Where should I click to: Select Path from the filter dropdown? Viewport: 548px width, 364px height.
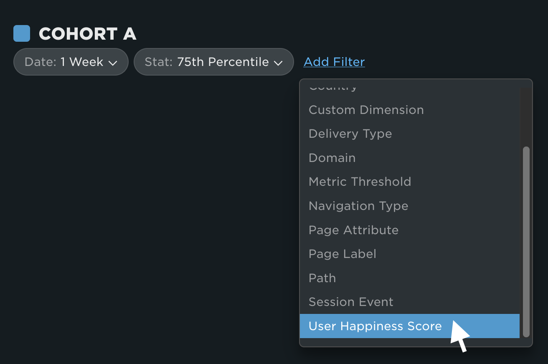(x=410, y=278)
